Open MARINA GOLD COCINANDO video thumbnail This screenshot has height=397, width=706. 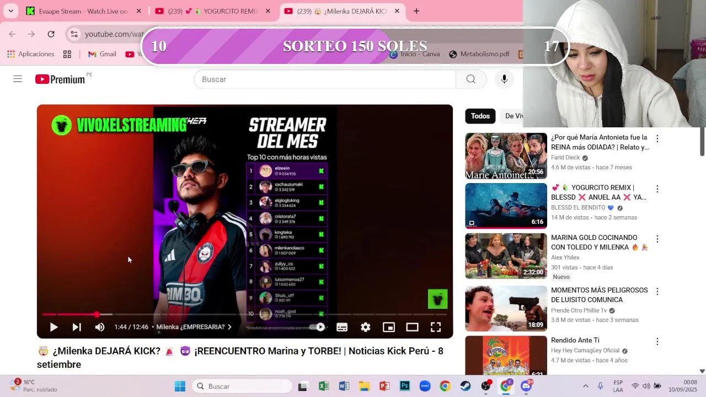[x=506, y=256]
